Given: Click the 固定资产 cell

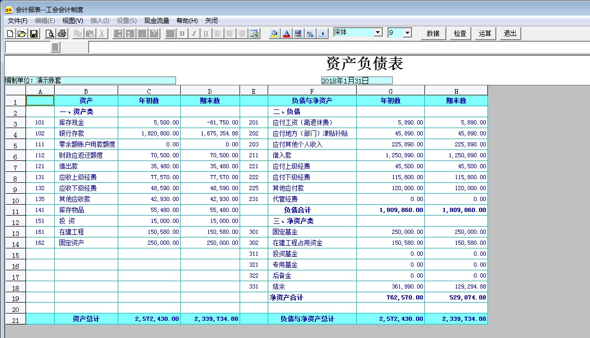Looking at the screenshot, I should pos(86,243).
